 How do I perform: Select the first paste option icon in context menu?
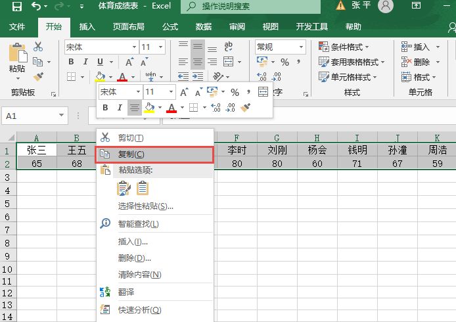pos(124,189)
